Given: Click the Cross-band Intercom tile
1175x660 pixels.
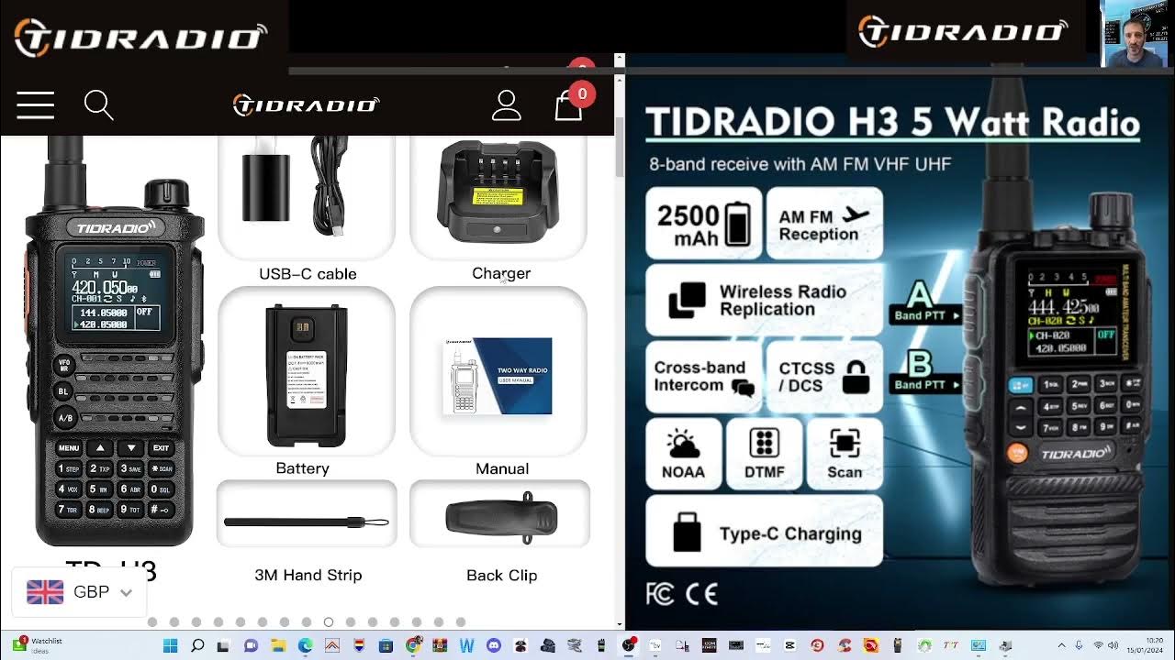Looking at the screenshot, I should [x=703, y=377].
